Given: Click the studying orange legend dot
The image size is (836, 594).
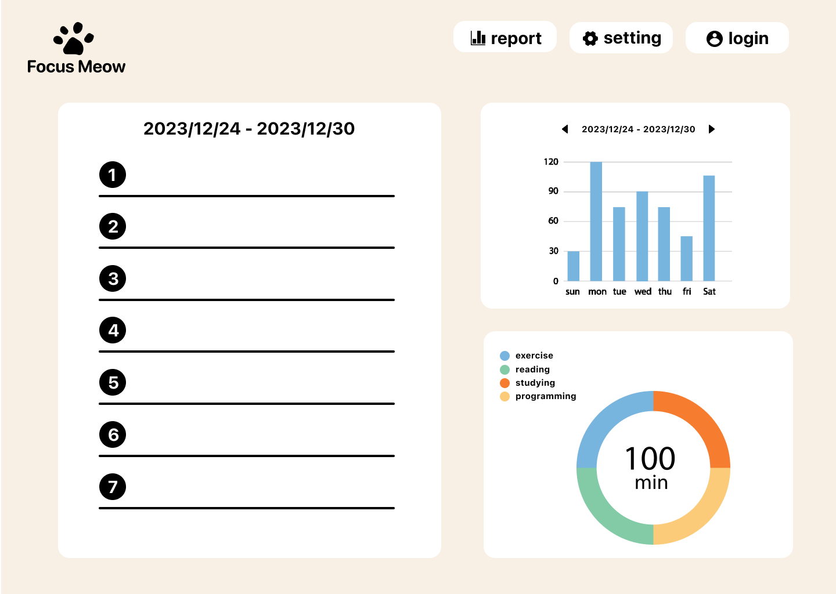Looking at the screenshot, I should coord(505,383).
